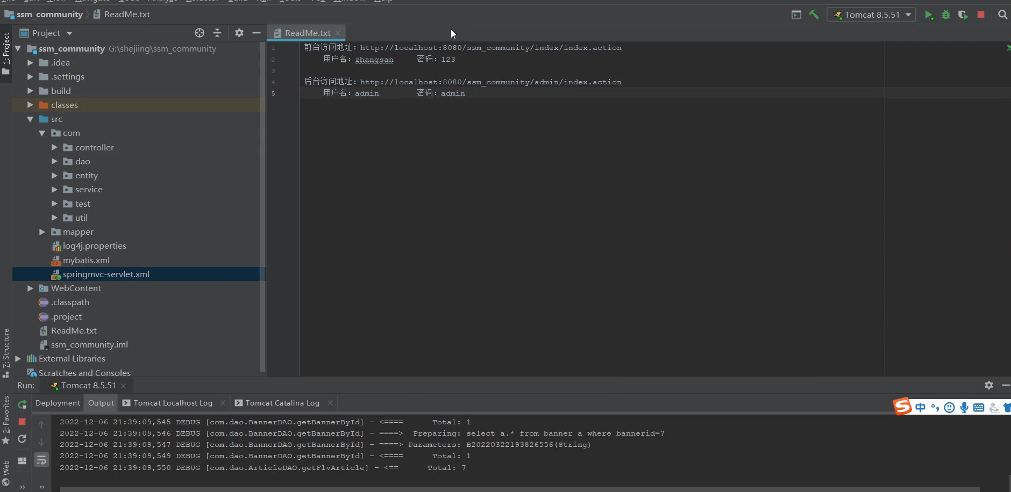Click the frontend index.action URL in ReadMe

coord(490,48)
